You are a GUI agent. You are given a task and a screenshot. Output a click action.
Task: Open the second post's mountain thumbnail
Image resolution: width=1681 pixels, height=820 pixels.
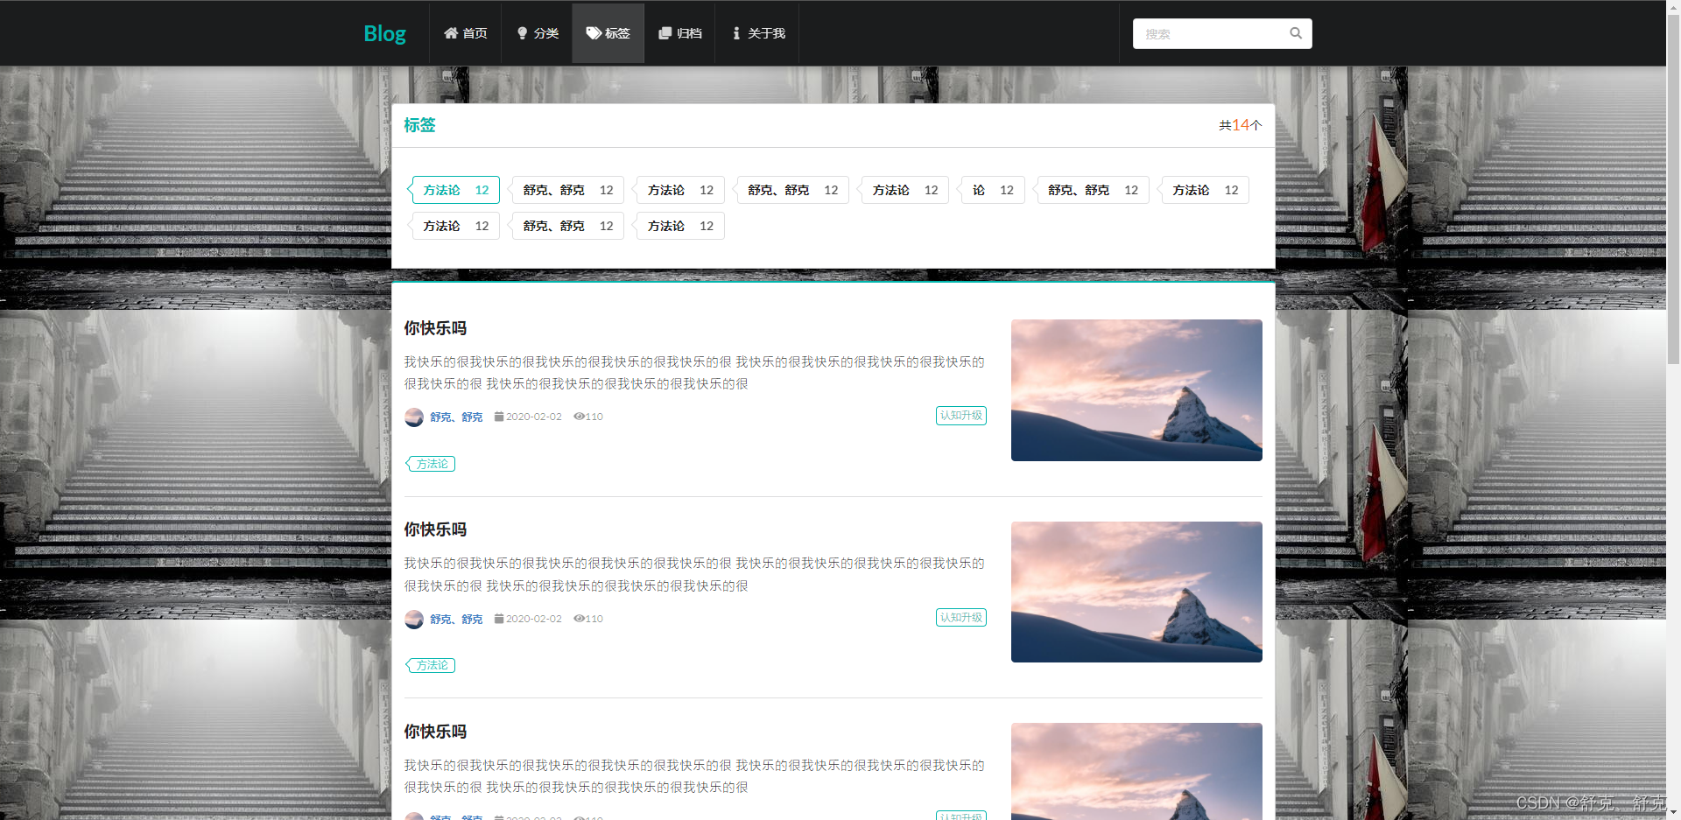1136,592
